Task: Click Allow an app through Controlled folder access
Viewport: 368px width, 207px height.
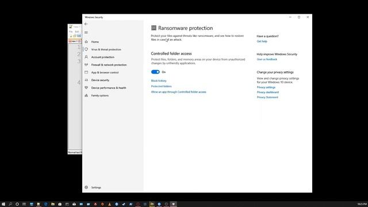Action: tap(179, 92)
